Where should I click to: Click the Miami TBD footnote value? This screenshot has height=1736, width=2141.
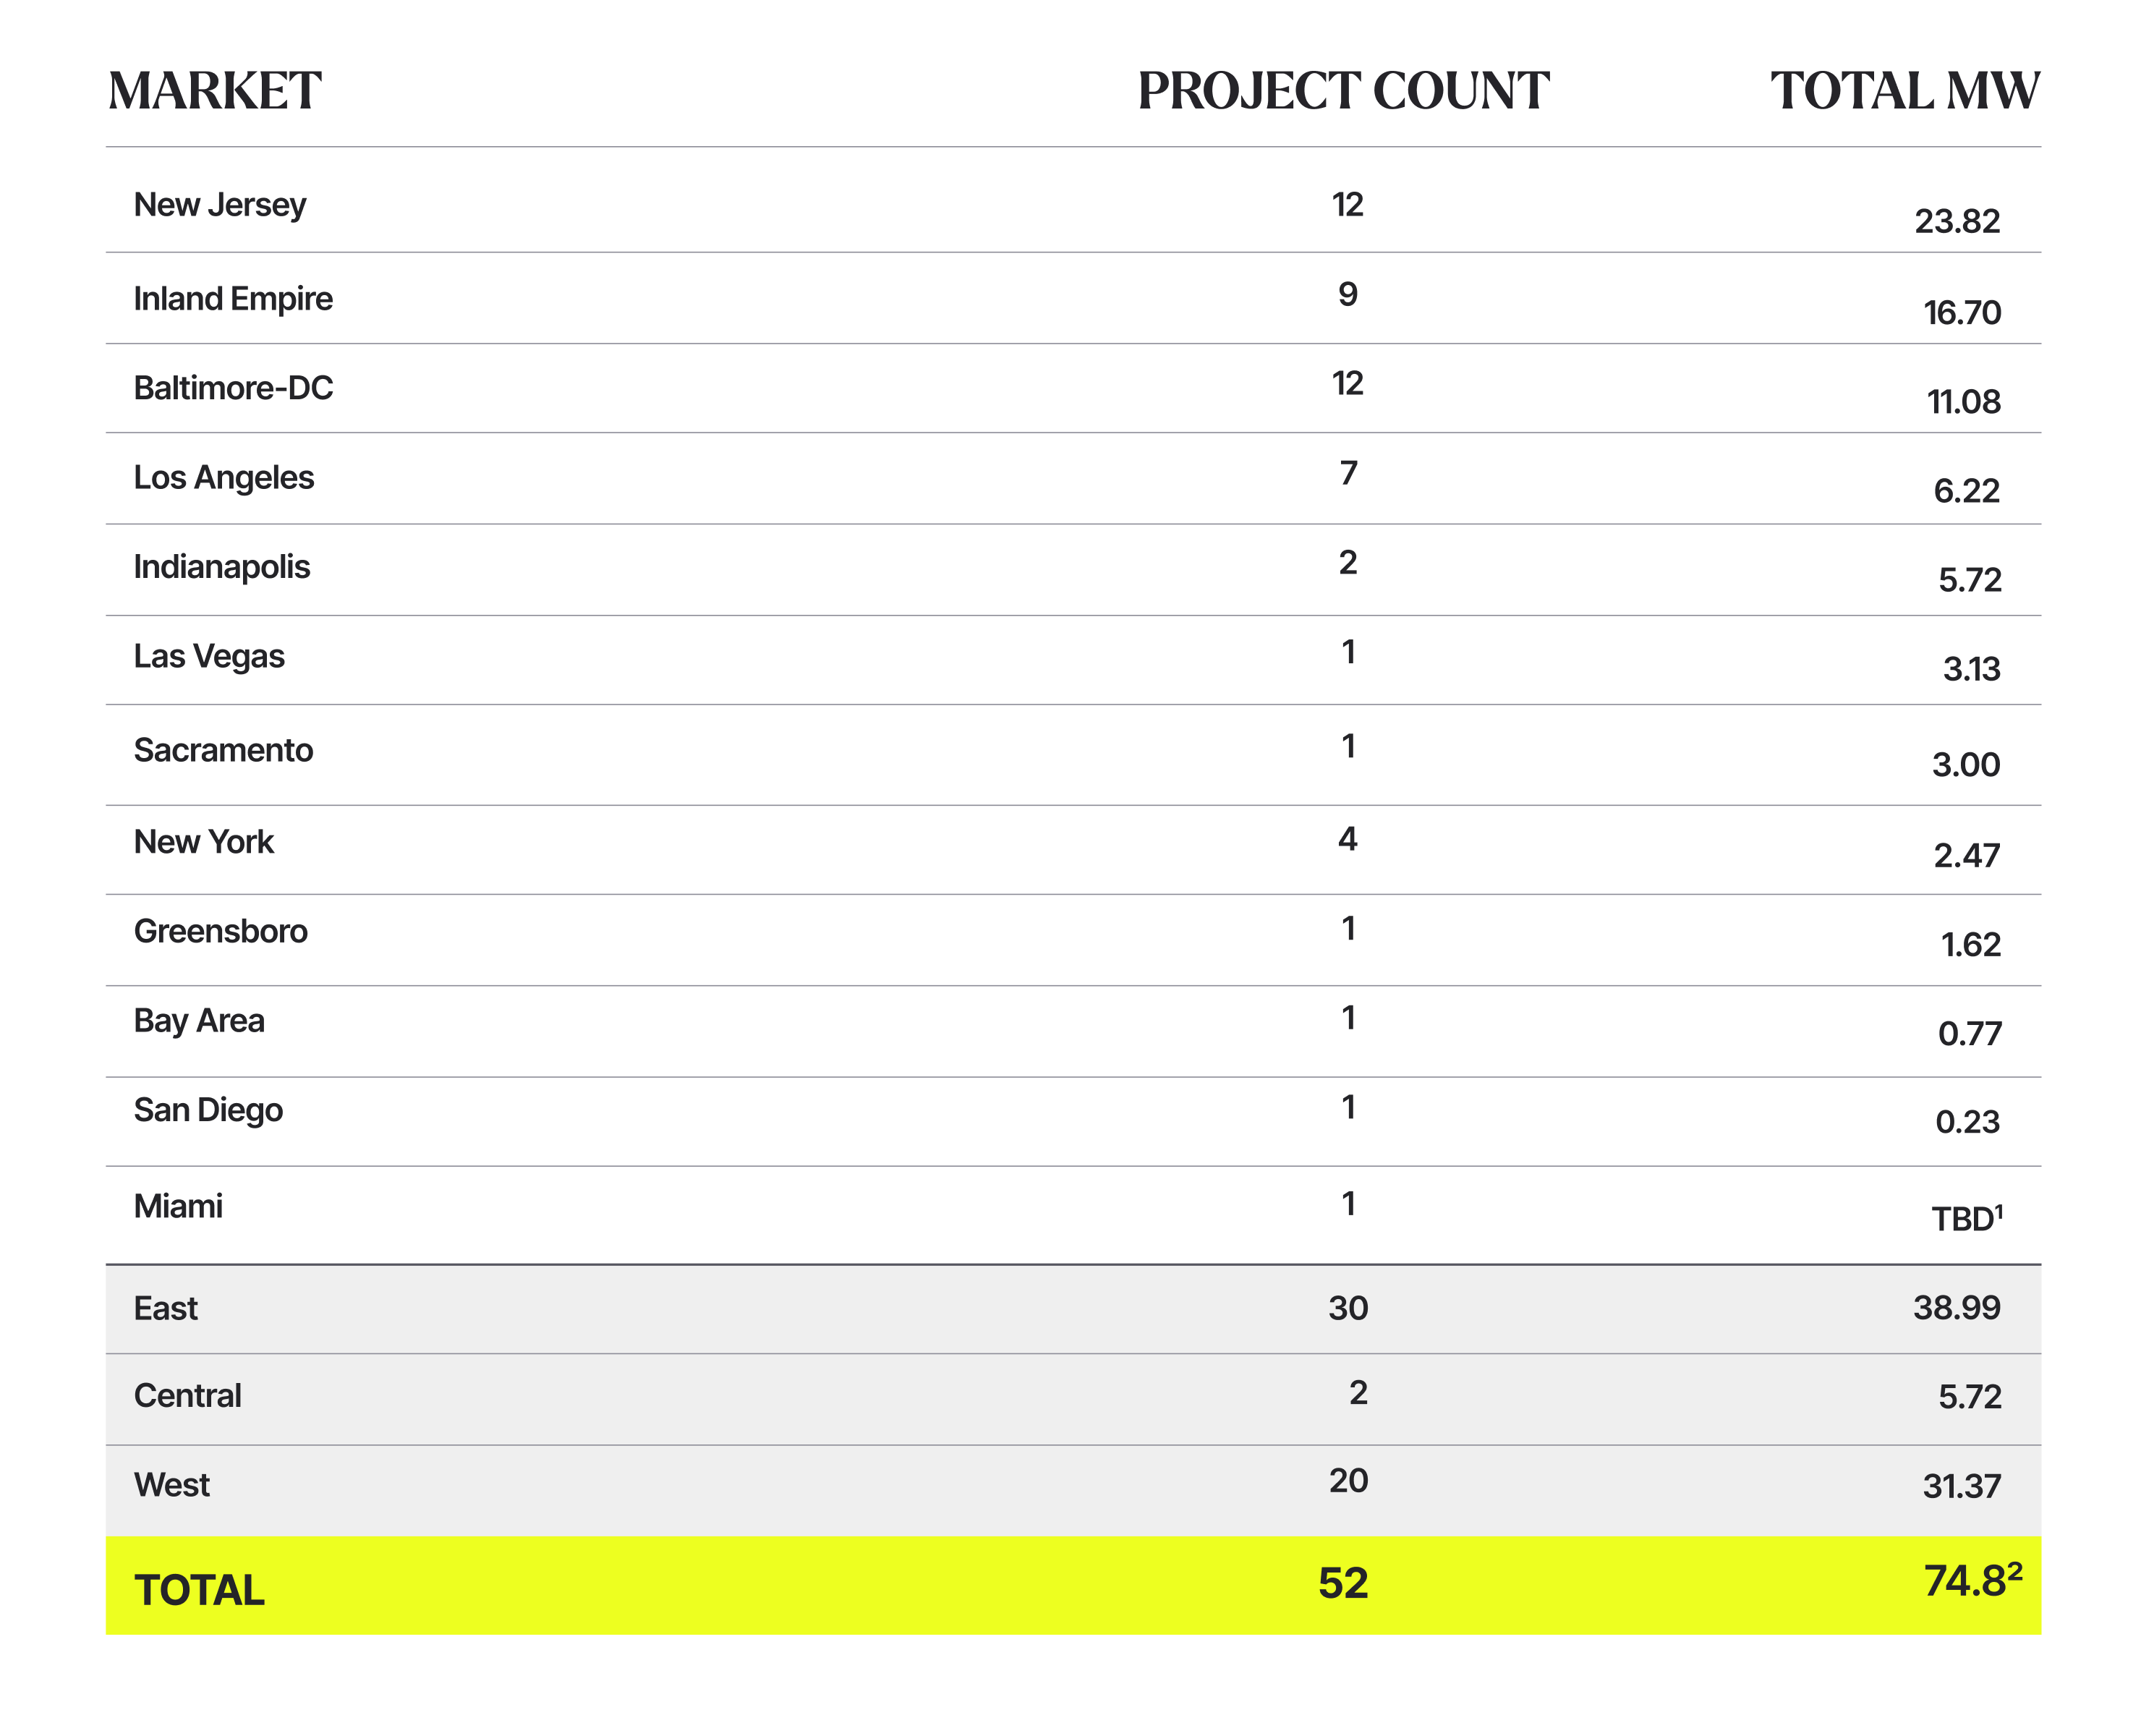1967,1218
